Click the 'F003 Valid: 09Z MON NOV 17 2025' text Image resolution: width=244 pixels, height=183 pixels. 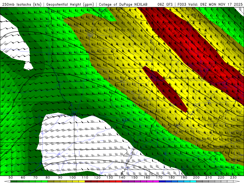pyautogui.click(x=210, y=5)
